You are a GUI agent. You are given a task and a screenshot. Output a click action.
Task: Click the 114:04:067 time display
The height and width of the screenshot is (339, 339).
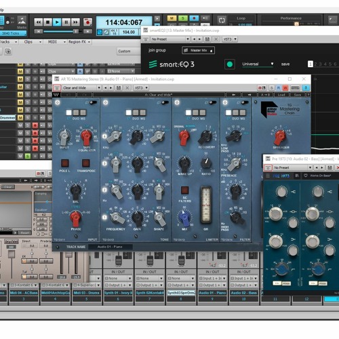pyautogui.click(x=124, y=22)
